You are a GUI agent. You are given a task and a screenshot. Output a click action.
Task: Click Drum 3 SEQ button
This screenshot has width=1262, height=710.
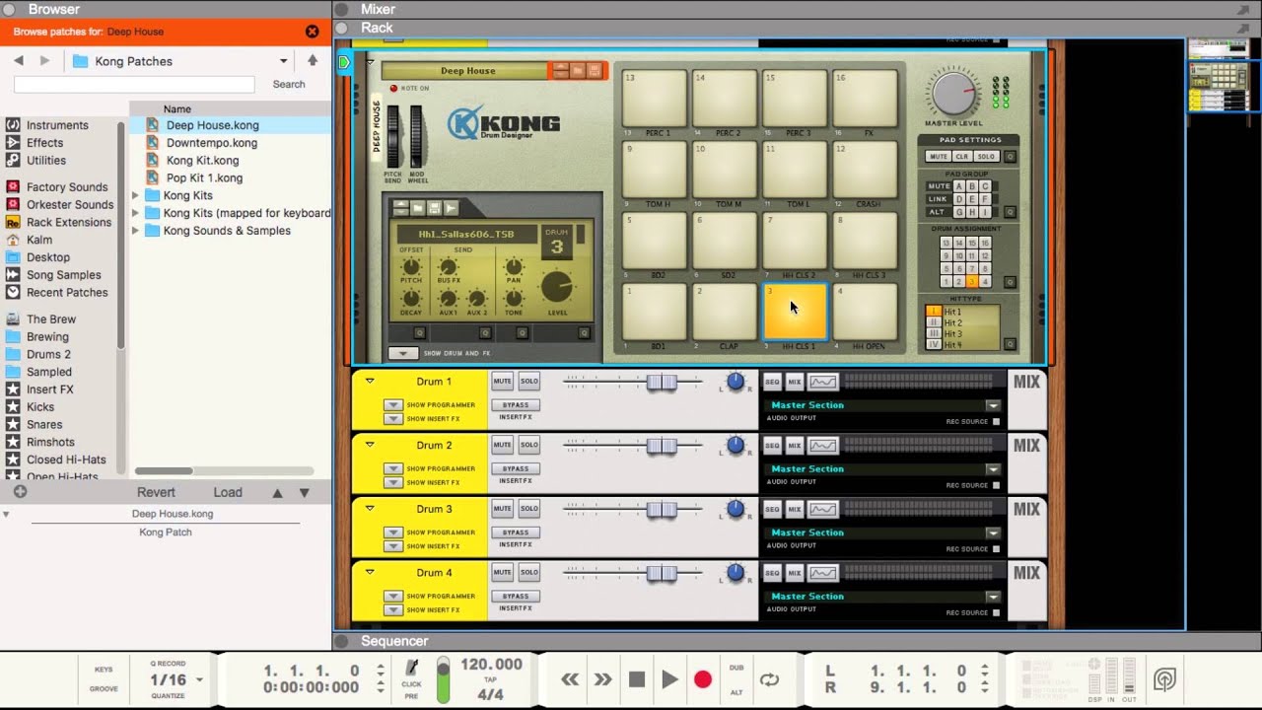coord(772,509)
